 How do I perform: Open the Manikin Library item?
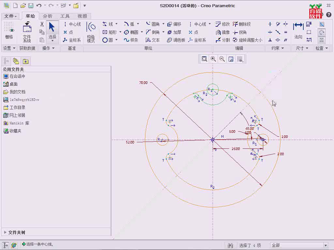coord(16,123)
